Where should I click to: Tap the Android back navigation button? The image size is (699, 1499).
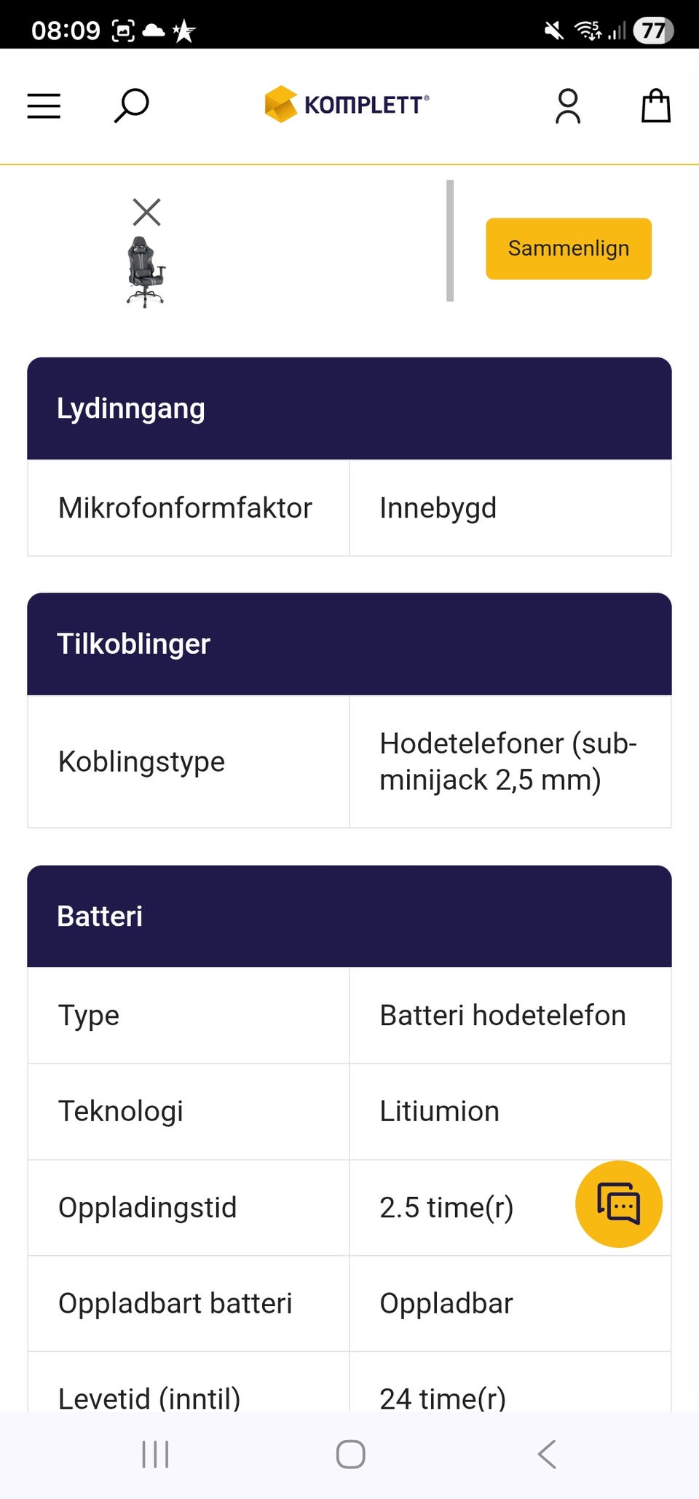(547, 1455)
